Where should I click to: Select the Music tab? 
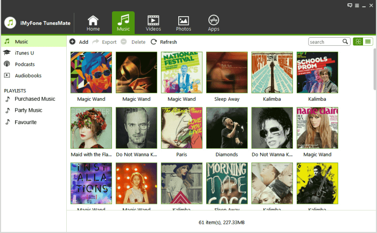[x=123, y=23]
